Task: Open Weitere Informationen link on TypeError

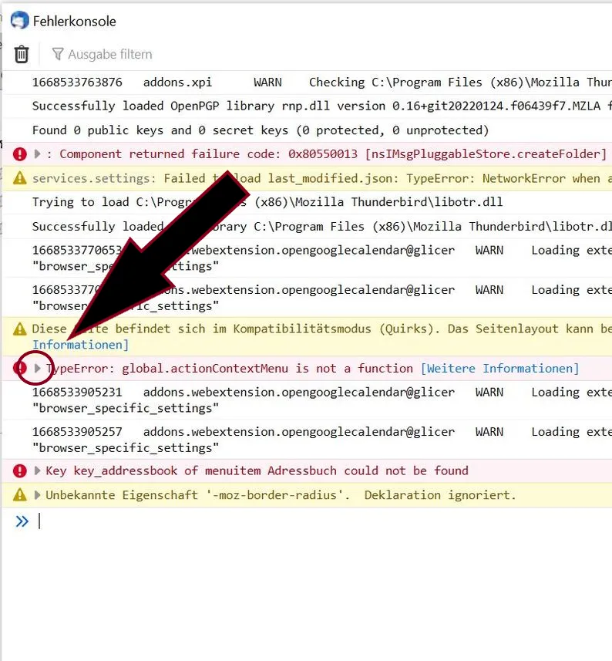Action: point(500,369)
